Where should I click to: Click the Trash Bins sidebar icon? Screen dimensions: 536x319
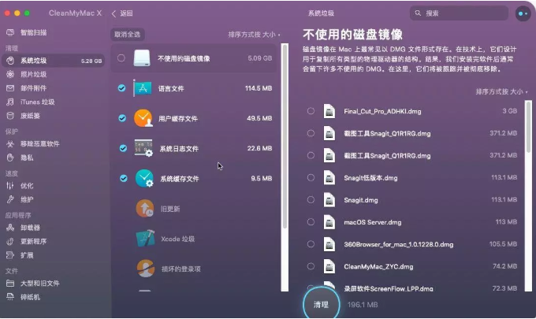coord(10,116)
